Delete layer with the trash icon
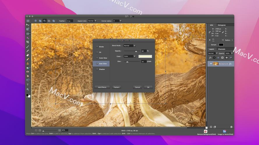The width and height of the screenshot is (259, 145). coord(231,127)
